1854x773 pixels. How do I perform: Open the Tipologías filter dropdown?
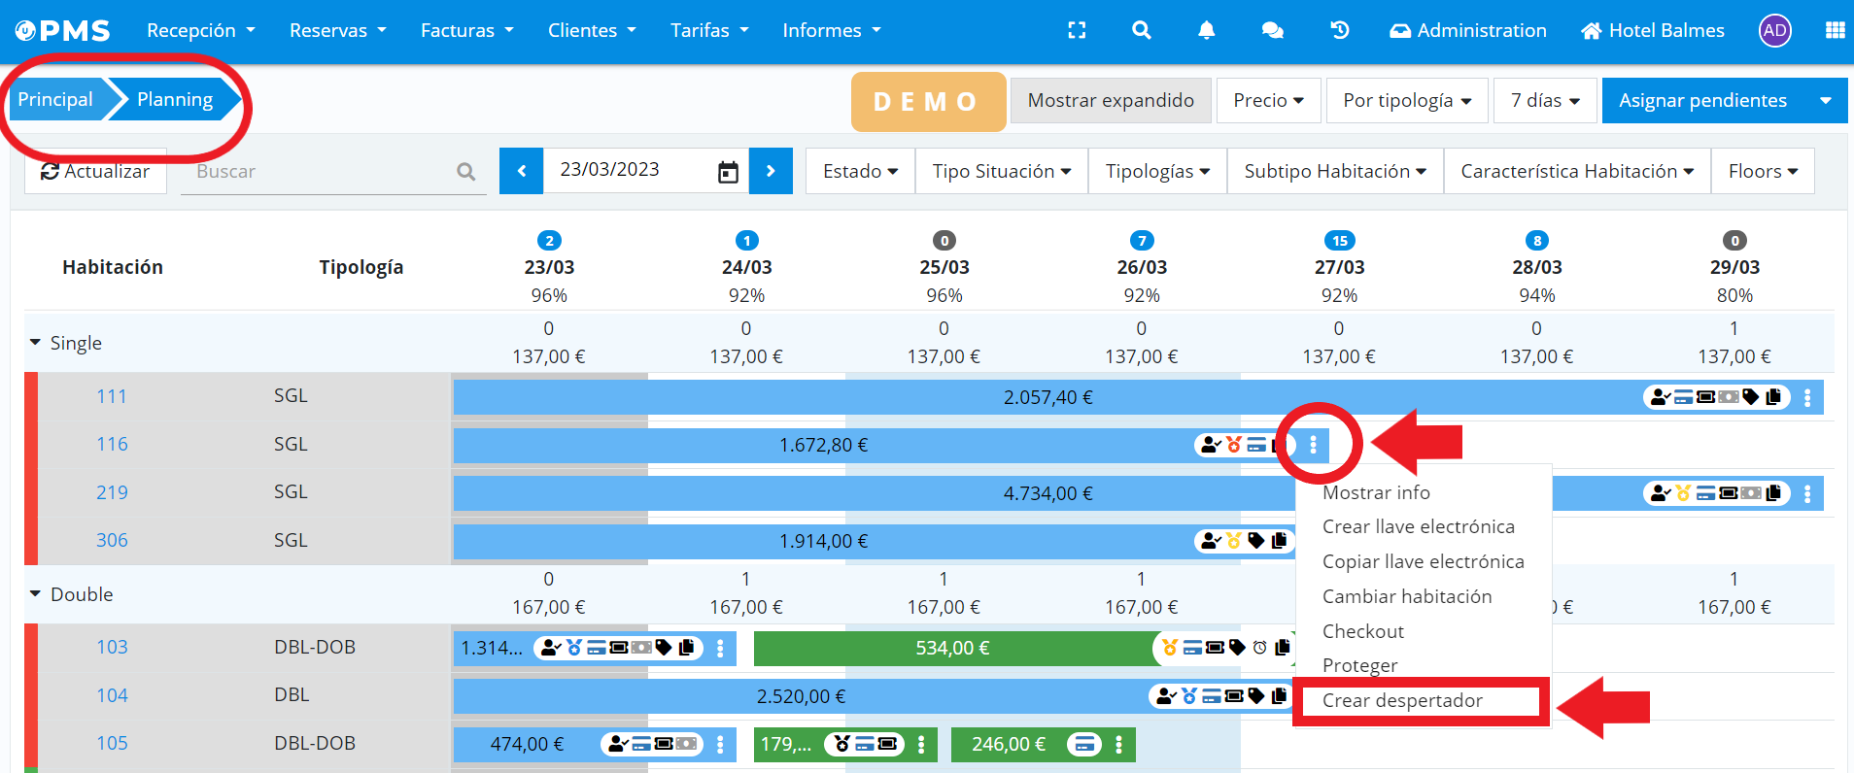tap(1157, 171)
